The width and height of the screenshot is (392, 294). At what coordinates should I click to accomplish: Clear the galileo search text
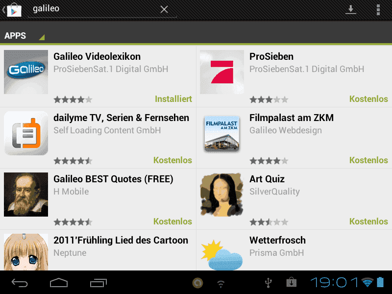click(x=164, y=9)
